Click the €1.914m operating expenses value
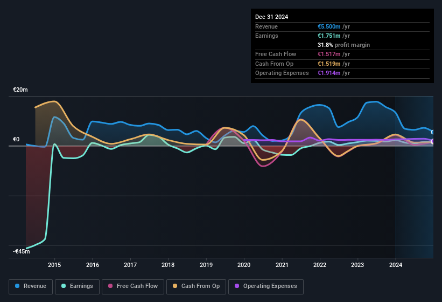The width and height of the screenshot is (442, 302). click(x=329, y=73)
